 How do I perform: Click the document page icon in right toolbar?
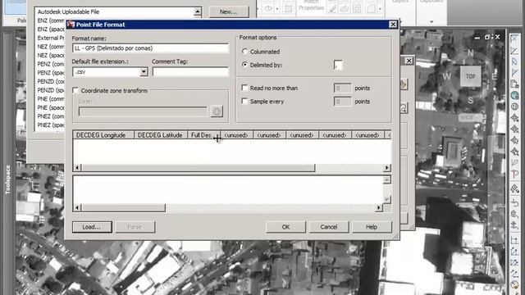point(514,84)
